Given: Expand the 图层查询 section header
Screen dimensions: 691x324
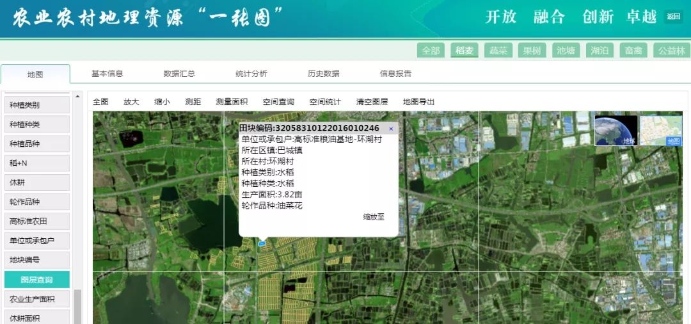Looking at the screenshot, I should point(36,280).
